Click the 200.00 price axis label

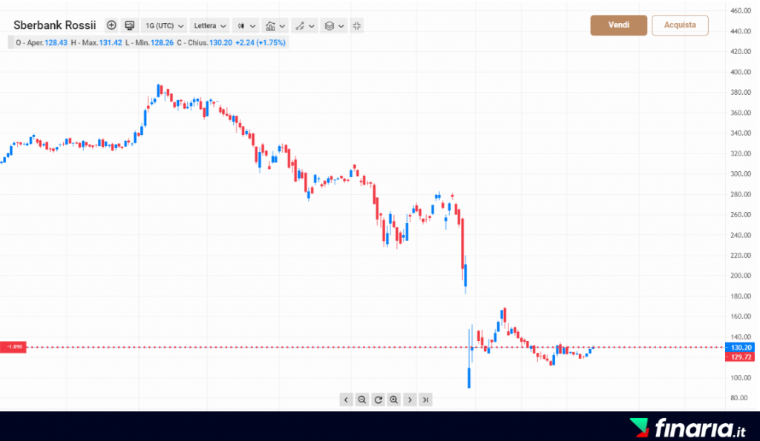pos(741,276)
